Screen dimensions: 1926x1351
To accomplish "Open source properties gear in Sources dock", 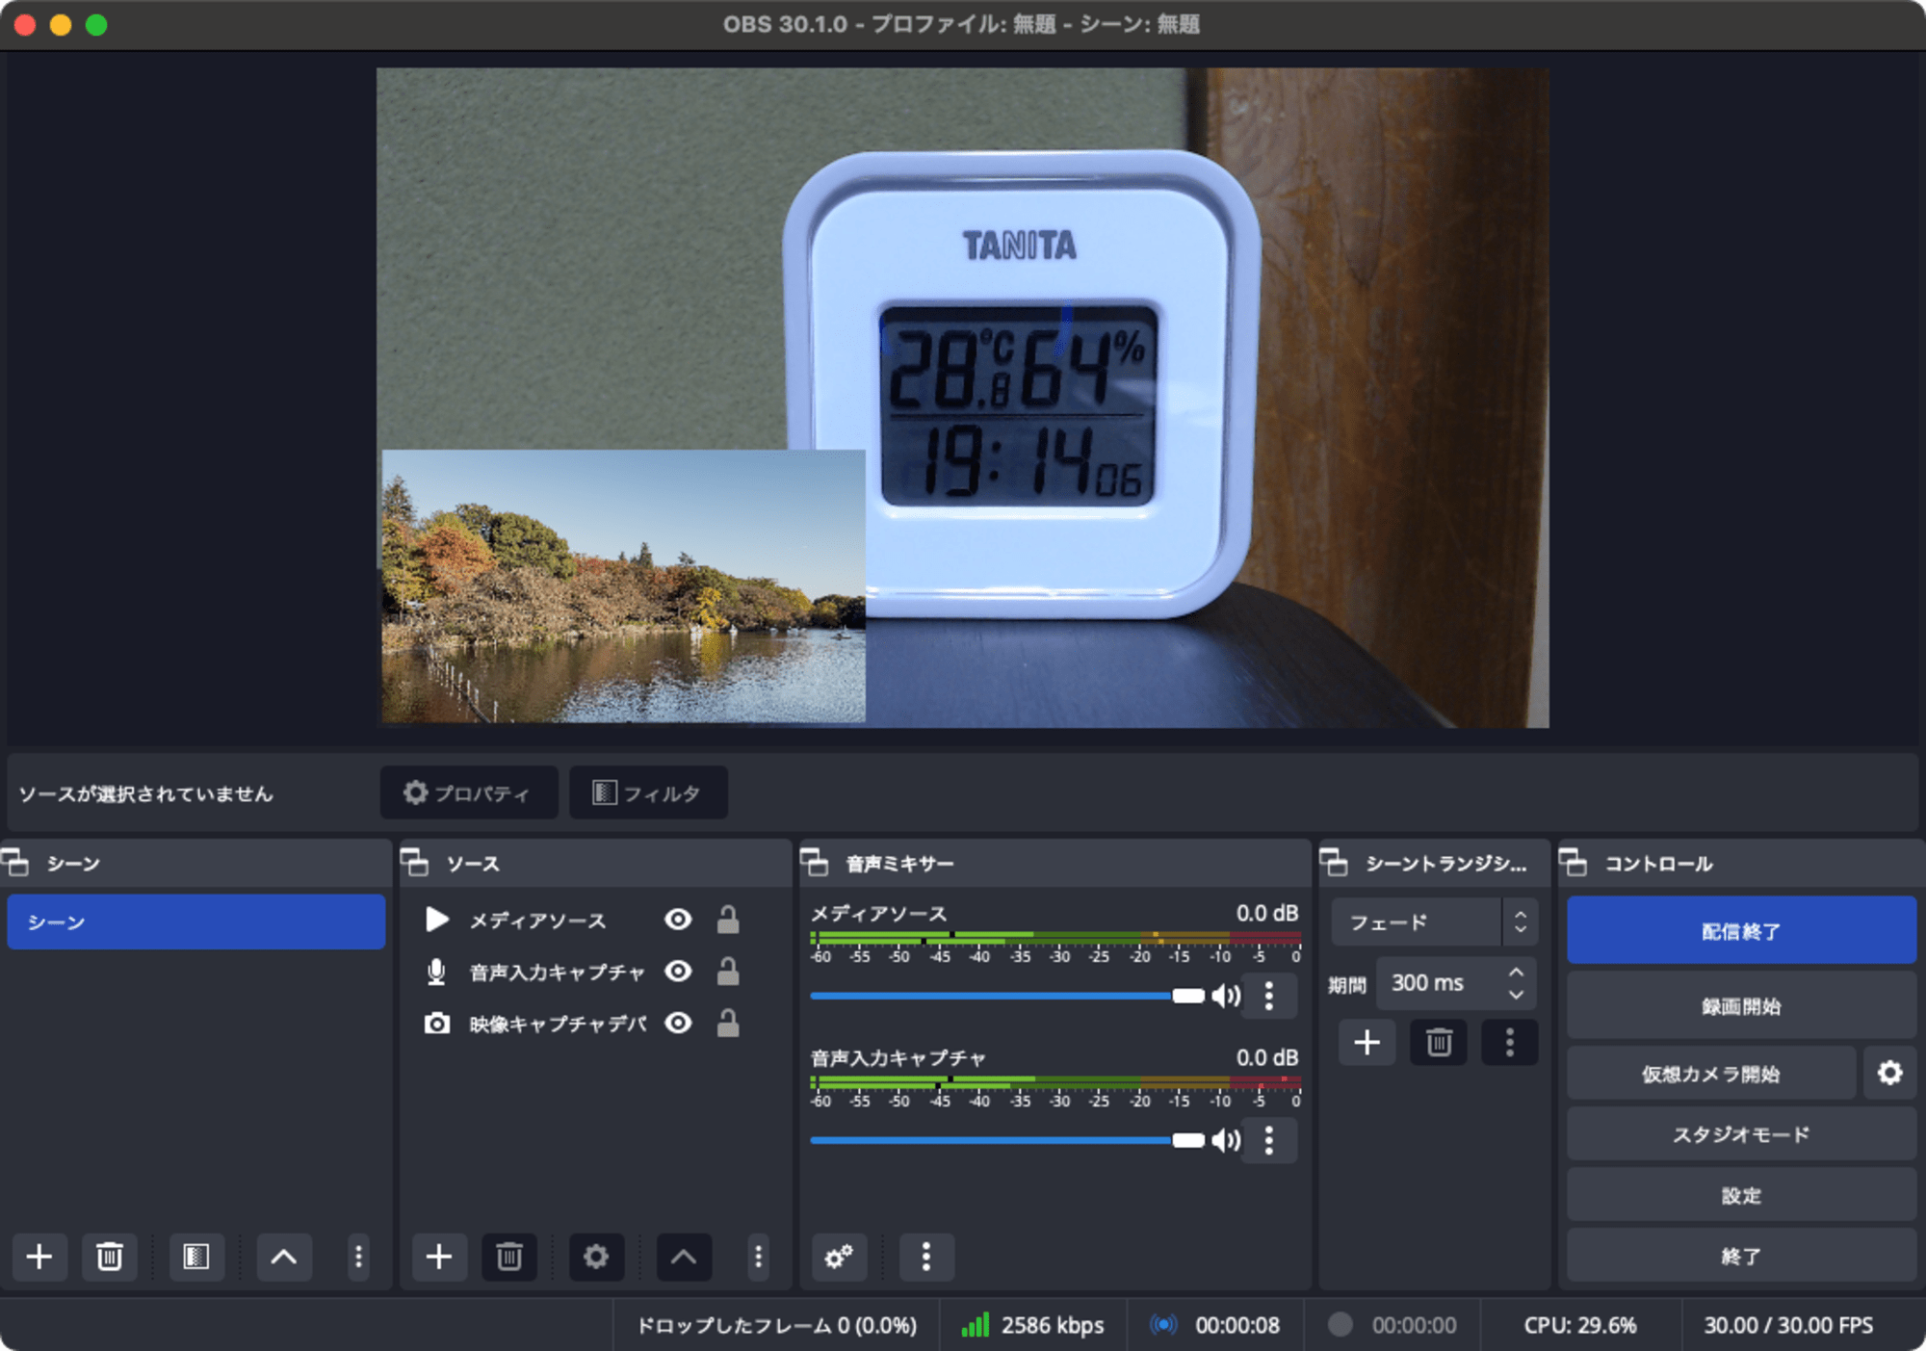I will 596,1257.
